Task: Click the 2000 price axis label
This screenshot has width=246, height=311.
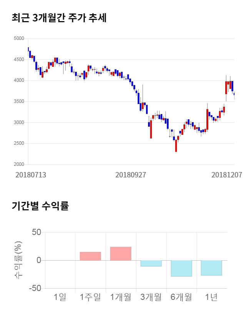Action: pyautogui.click(x=18, y=164)
